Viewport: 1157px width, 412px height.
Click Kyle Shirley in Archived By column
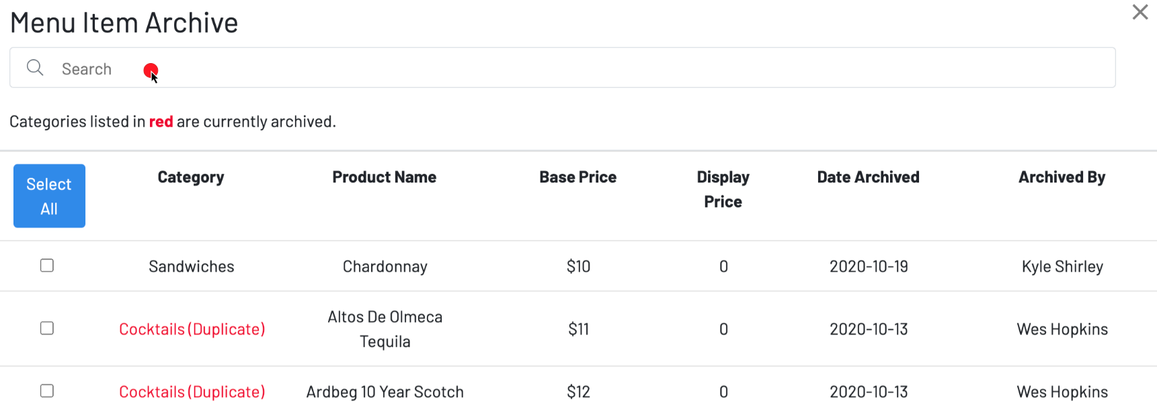coord(1062,266)
